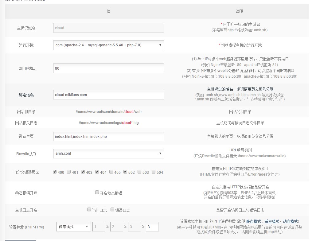This screenshot has width=312, height=241.
Task: Click the 监听IP端口 field containing 80
Action: [108, 68]
